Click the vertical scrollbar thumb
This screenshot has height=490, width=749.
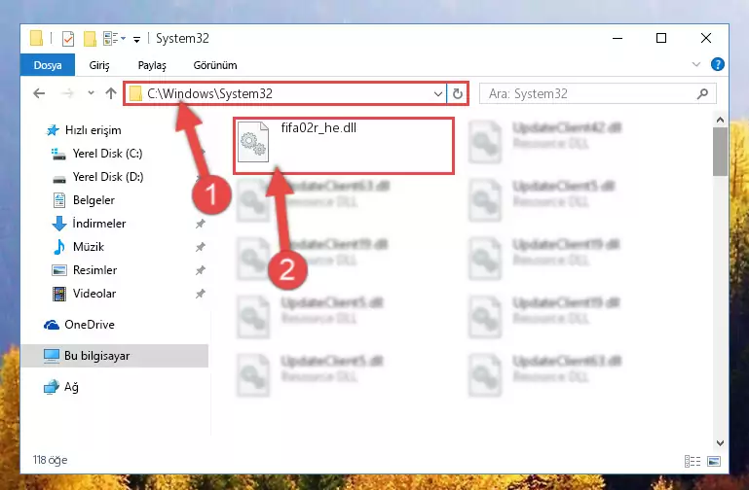[x=720, y=152]
